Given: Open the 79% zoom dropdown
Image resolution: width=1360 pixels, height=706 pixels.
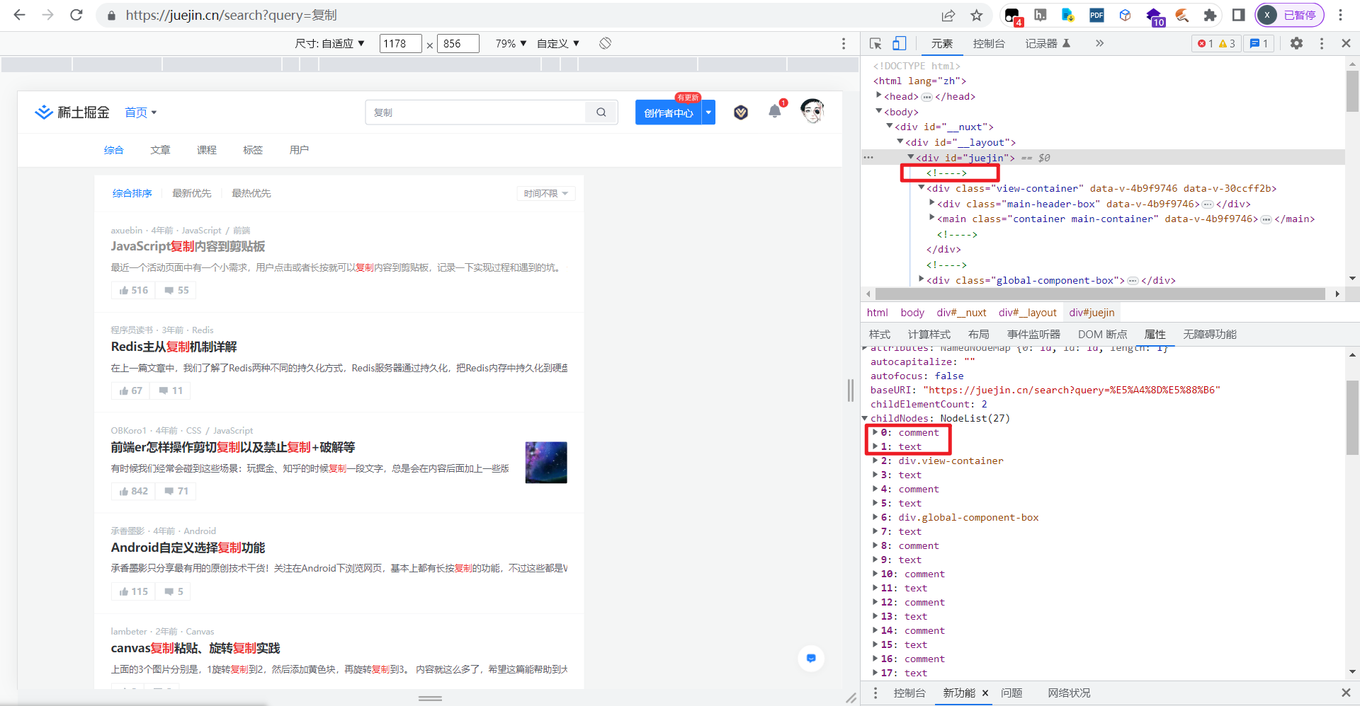Looking at the screenshot, I should click(x=511, y=43).
